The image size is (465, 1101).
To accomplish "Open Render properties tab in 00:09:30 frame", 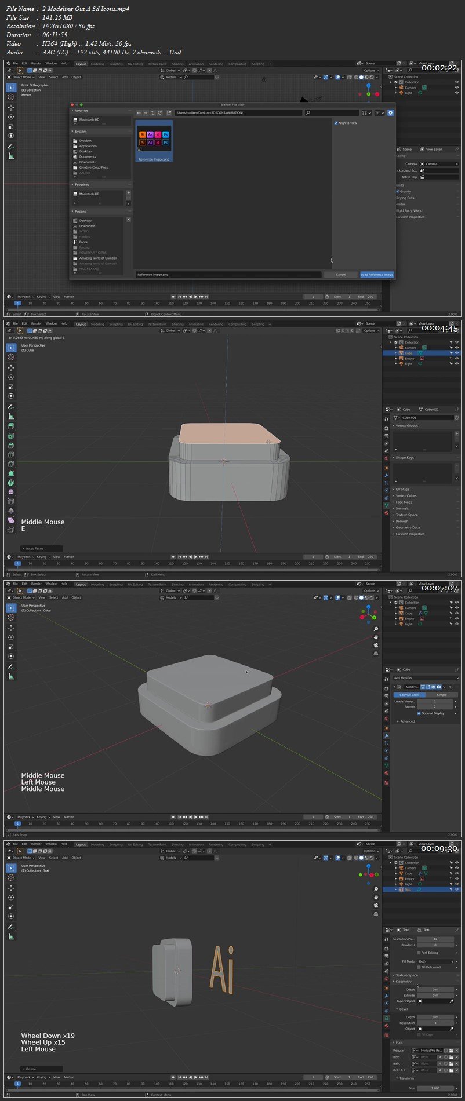I will pos(387,949).
